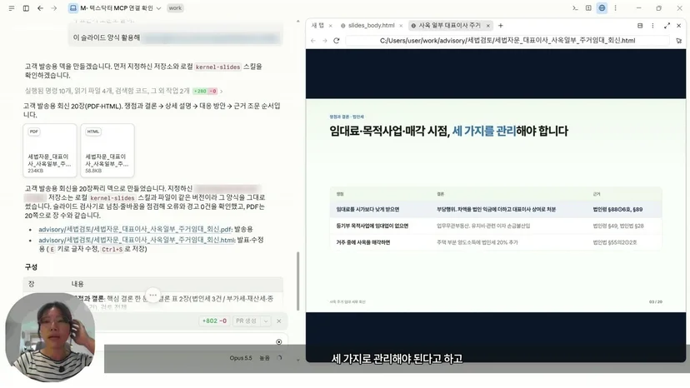Screen dimensions: 690x388
Task: Toggle the sidebar panel icon
Action: (x=26, y=8)
